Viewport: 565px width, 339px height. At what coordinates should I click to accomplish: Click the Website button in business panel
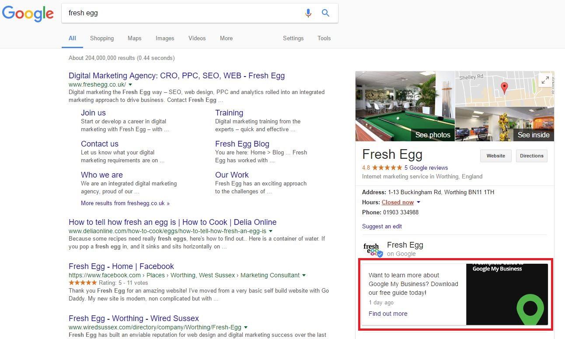496,156
